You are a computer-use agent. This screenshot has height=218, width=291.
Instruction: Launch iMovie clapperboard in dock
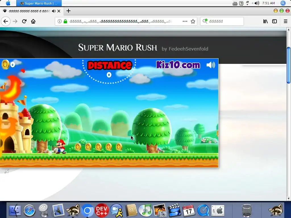pos(174,210)
